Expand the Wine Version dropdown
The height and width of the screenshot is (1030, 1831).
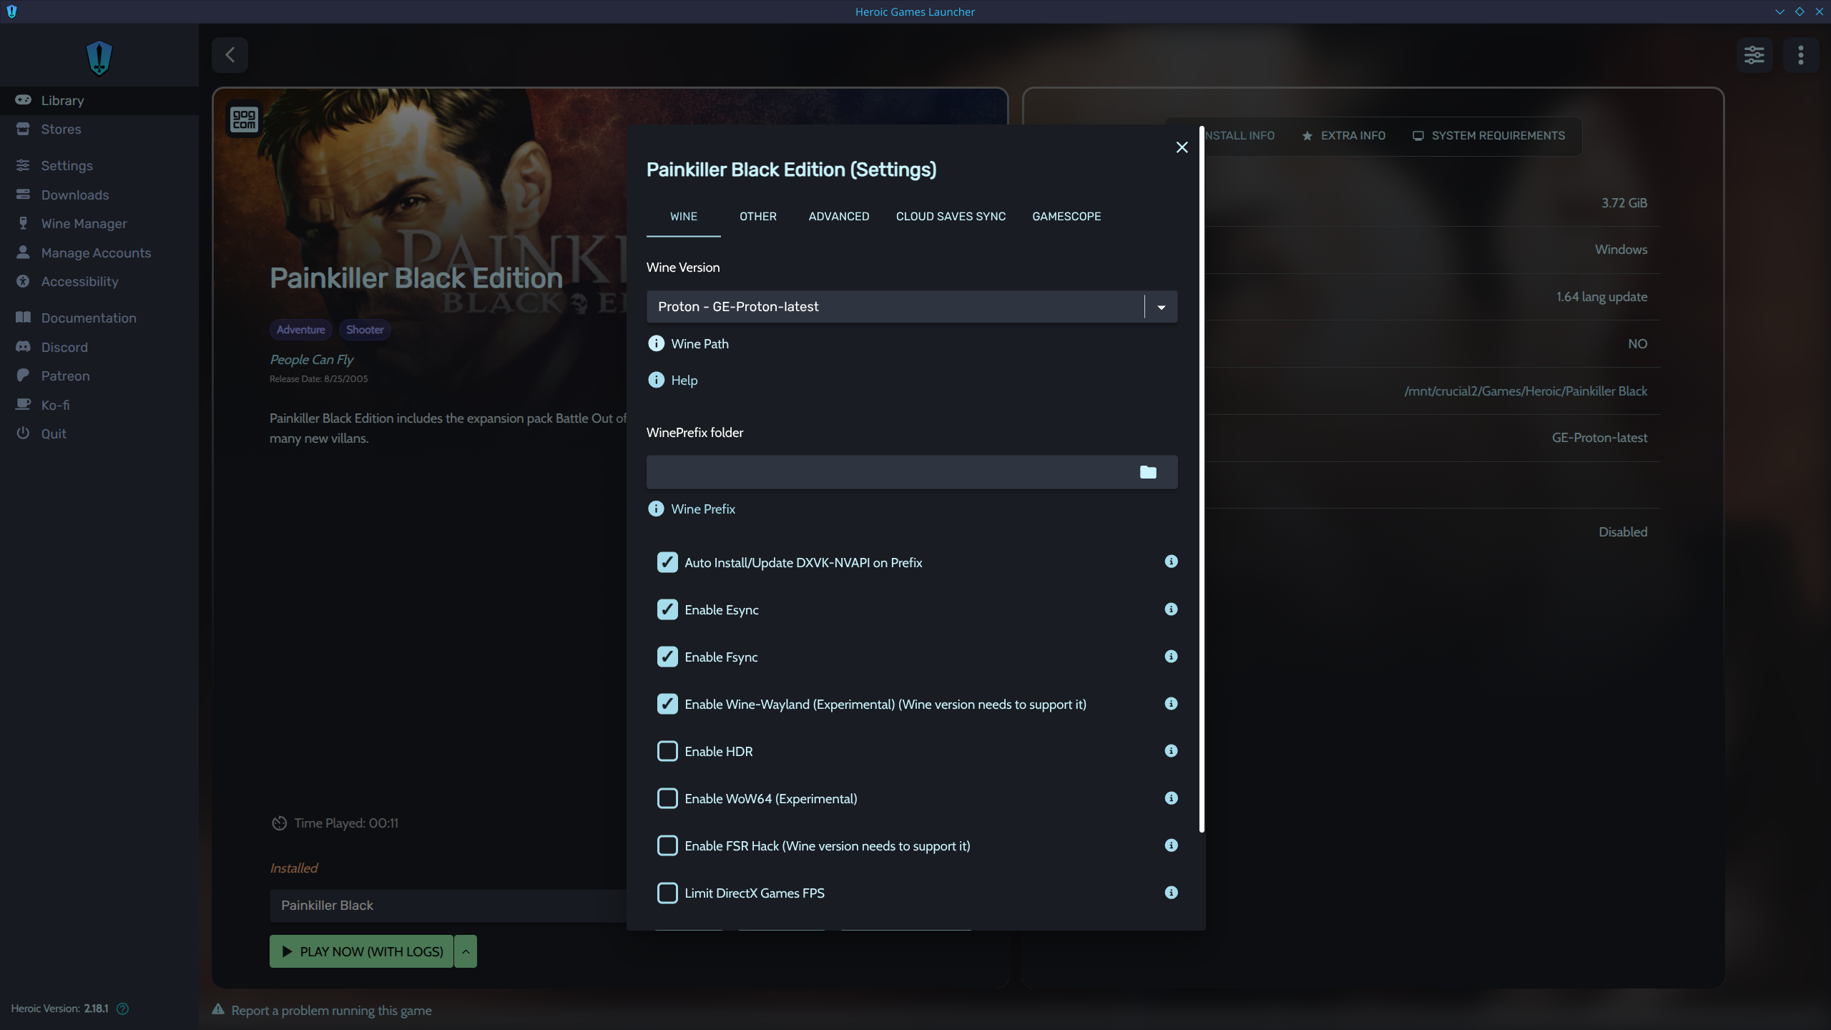coord(1161,307)
